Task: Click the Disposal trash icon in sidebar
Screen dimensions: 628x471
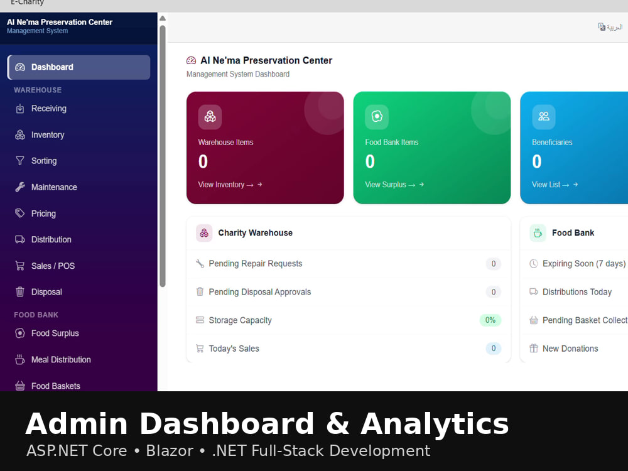Action: coord(20,292)
